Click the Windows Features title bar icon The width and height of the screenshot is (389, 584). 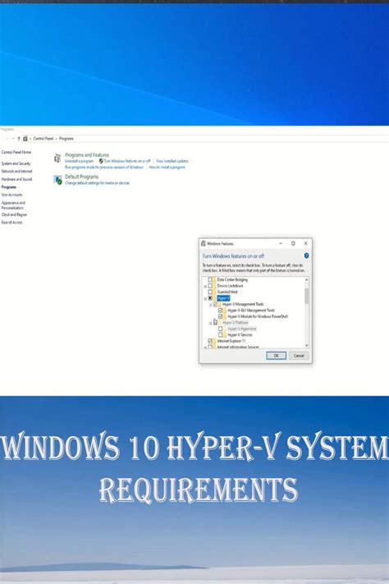[204, 243]
